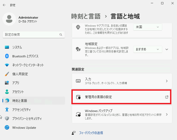Viewport: 177px width, 140px height.
Task: Maximize the Settings window
Action: click(162, 3)
